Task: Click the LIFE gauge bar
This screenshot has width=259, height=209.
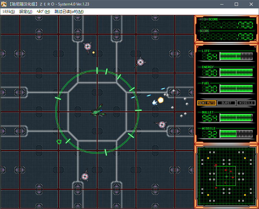Action: click(236, 56)
